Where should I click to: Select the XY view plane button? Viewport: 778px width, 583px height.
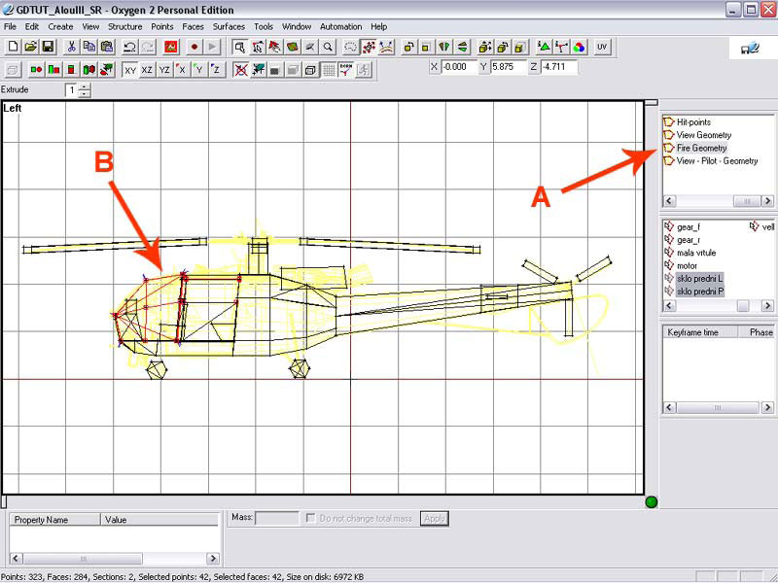[x=129, y=70]
